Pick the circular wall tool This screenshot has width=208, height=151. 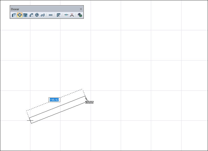(37, 15)
